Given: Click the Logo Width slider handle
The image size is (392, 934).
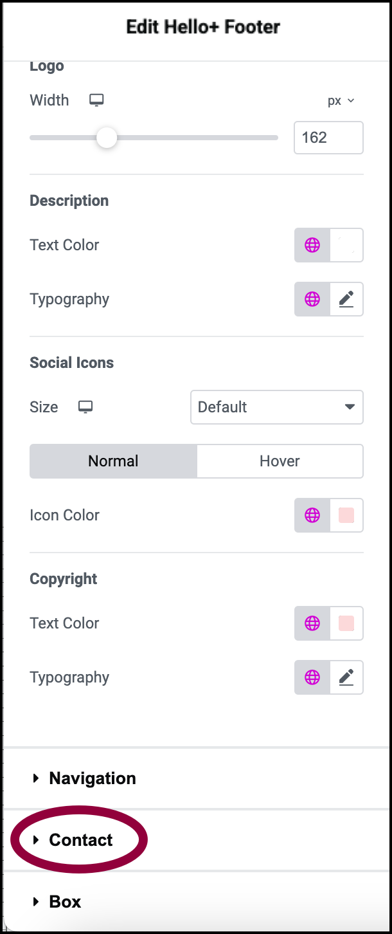Looking at the screenshot, I should (107, 138).
